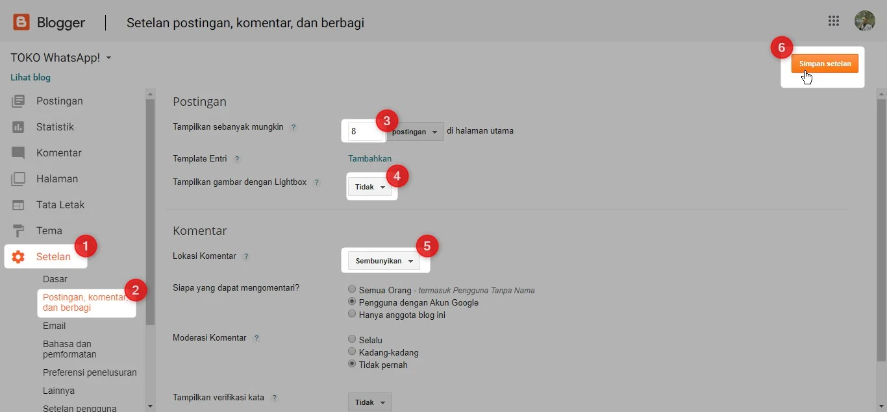The width and height of the screenshot is (887, 412).
Task: Click sidebar scrollbar up arrow
Action: click(x=151, y=93)
